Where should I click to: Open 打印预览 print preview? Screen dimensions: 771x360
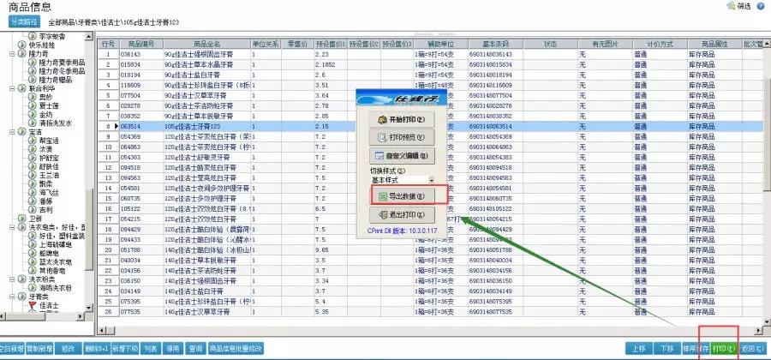click(x=401, y=137)
